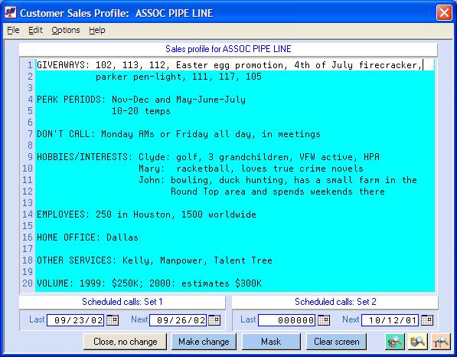
Task: Open calendar for Set 2 Next date
Action: pos(427,320)
